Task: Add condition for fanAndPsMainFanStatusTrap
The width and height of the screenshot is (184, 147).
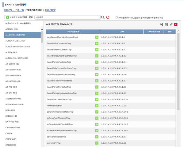Action: (97, 62)
